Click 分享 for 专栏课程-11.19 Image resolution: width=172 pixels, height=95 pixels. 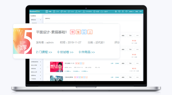[x=112, y=63]
